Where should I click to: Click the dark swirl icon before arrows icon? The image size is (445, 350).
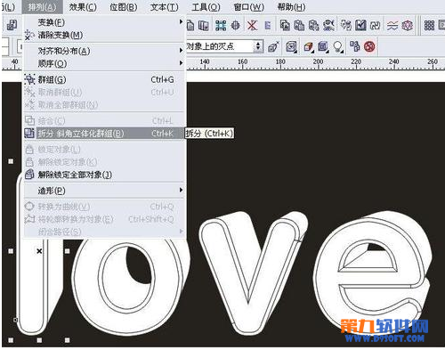coord(328,25)
